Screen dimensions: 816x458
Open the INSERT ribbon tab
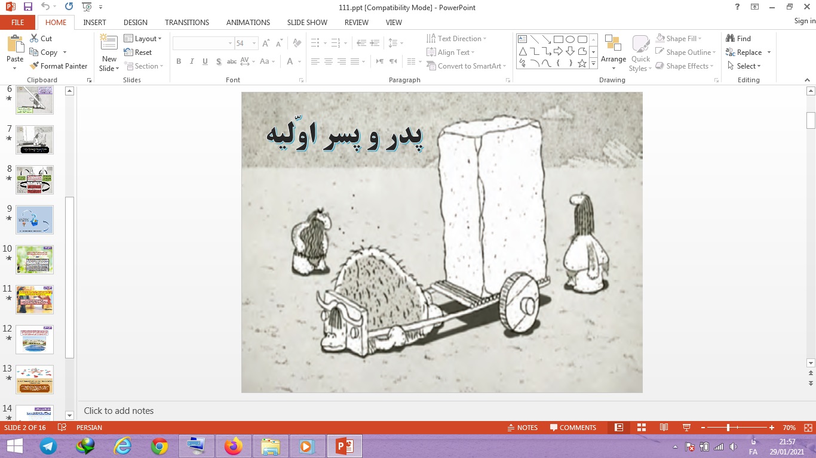tap(94, 23)
